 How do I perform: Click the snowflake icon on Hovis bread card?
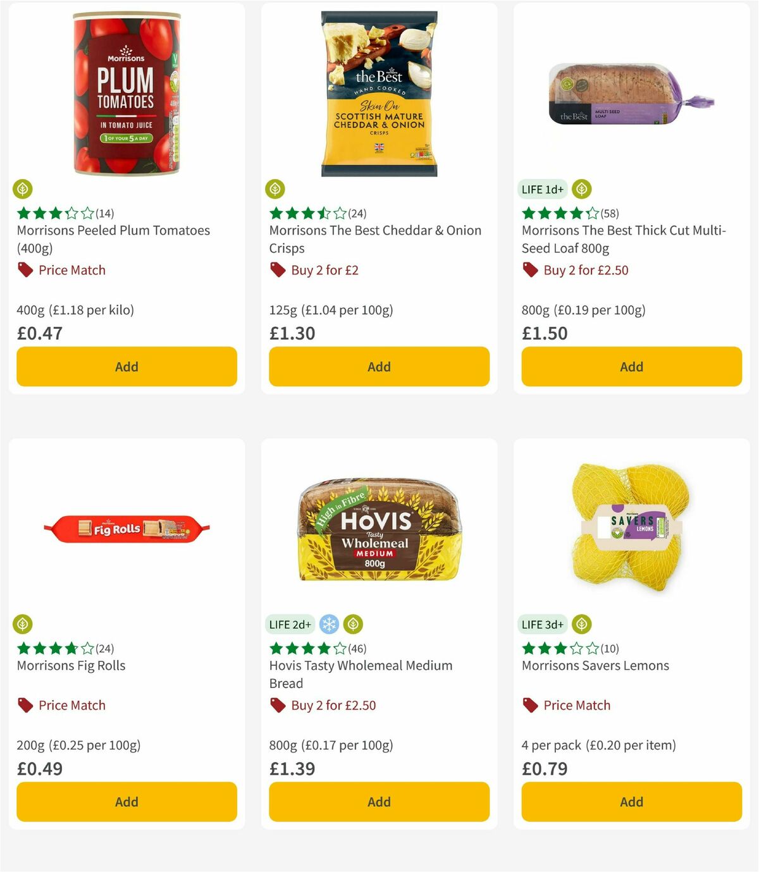click(x=328, y=624)
